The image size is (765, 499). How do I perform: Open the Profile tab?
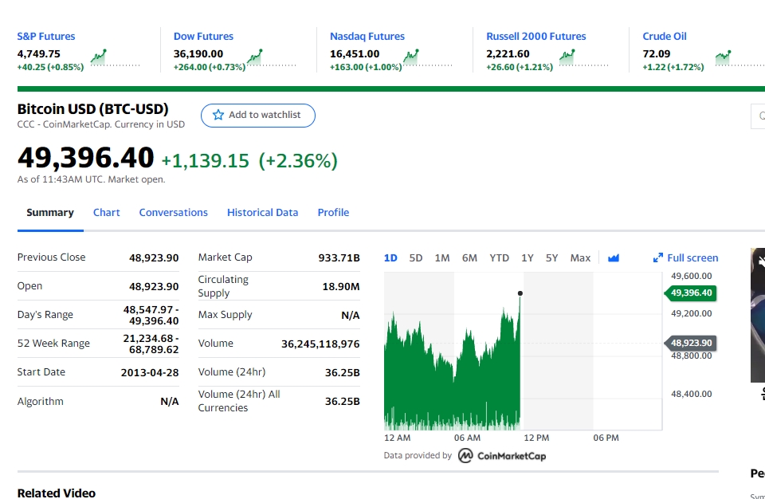[x=333, y=212]
